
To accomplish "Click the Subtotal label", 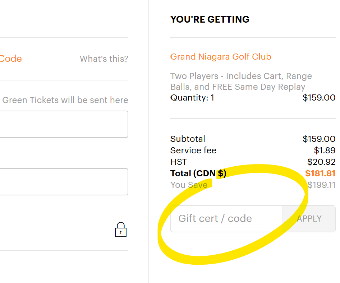I will (x=188, y=139).
